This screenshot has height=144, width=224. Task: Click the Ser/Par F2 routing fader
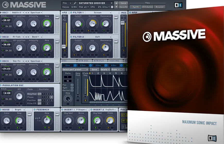[64, 47]
